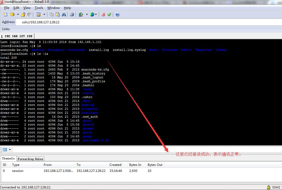Screen dimensions: 282x190
Task: Click the Bytes Out column header
Action: click(155, 165)
